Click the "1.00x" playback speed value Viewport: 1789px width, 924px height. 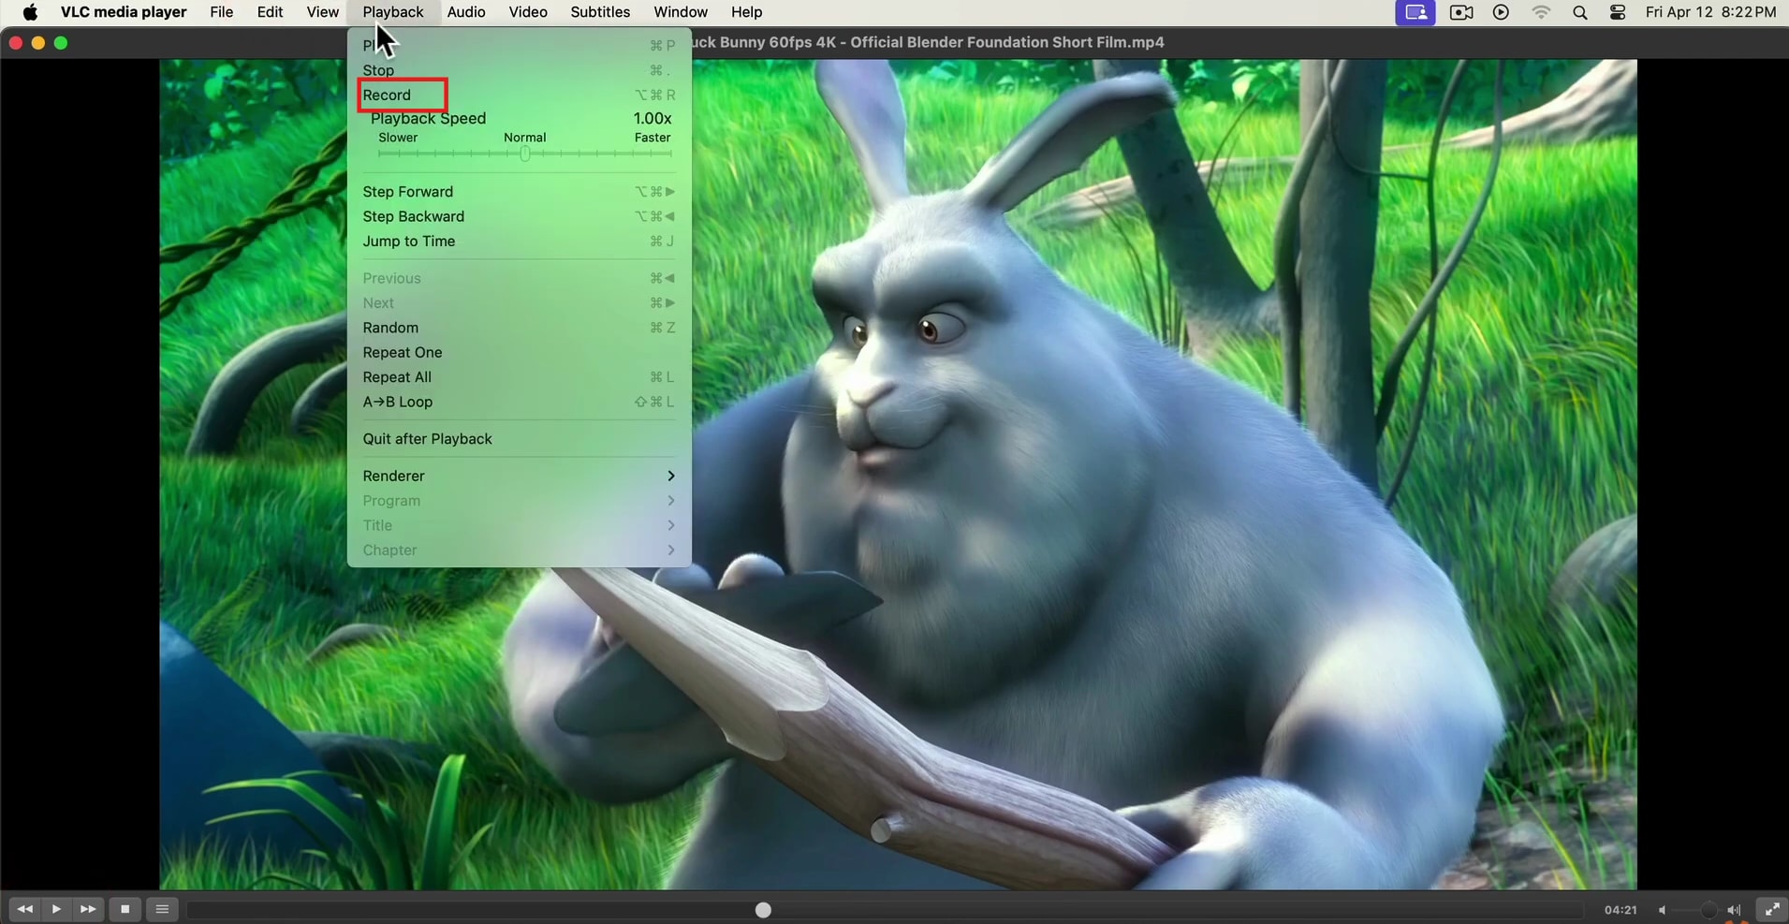[653, 119]
